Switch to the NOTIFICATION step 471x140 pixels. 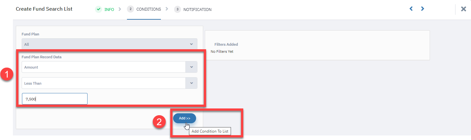click(x=197, y=10)
